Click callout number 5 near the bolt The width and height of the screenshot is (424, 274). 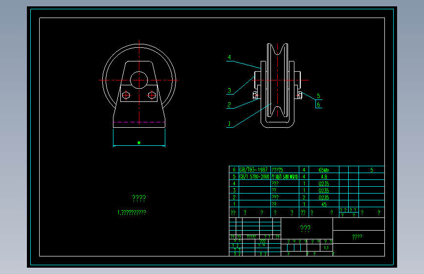(318, 96)
